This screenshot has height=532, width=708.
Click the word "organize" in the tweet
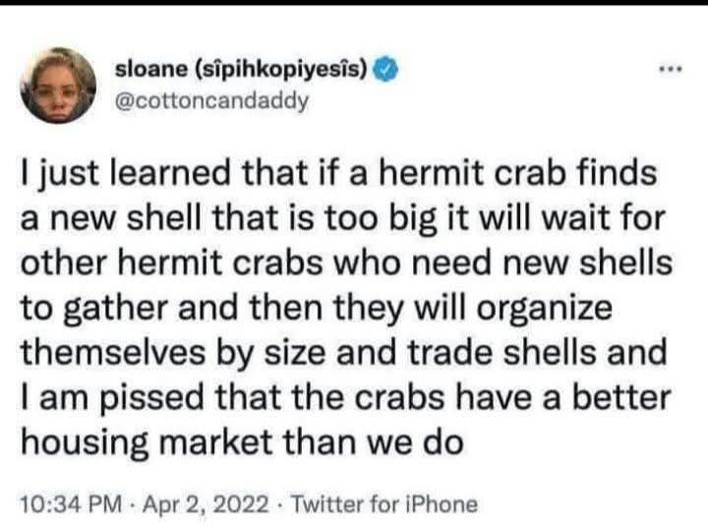click(x=544, y=310)
